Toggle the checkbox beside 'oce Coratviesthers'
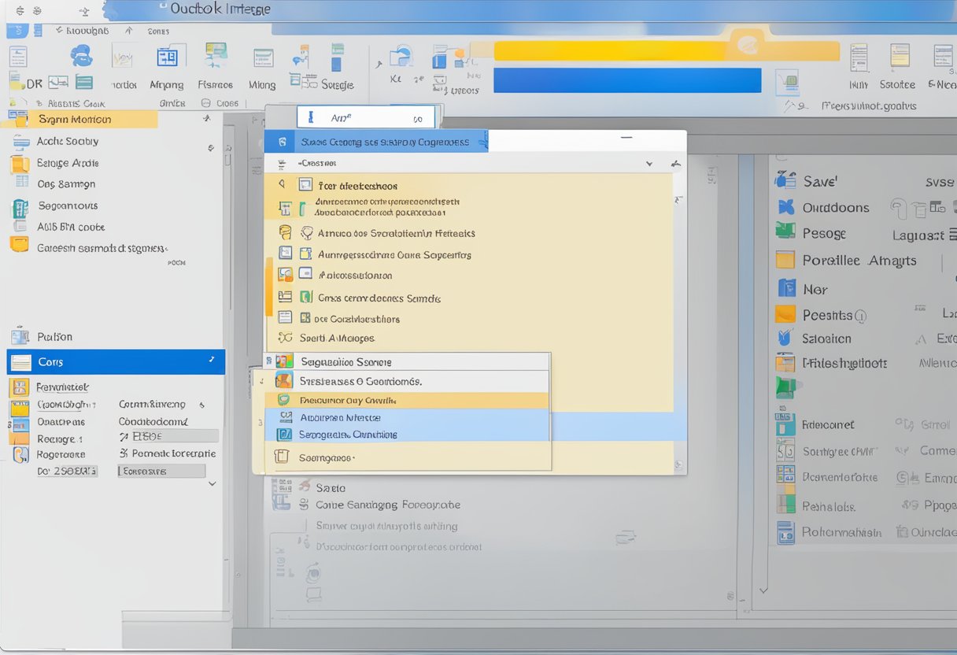 305,318
